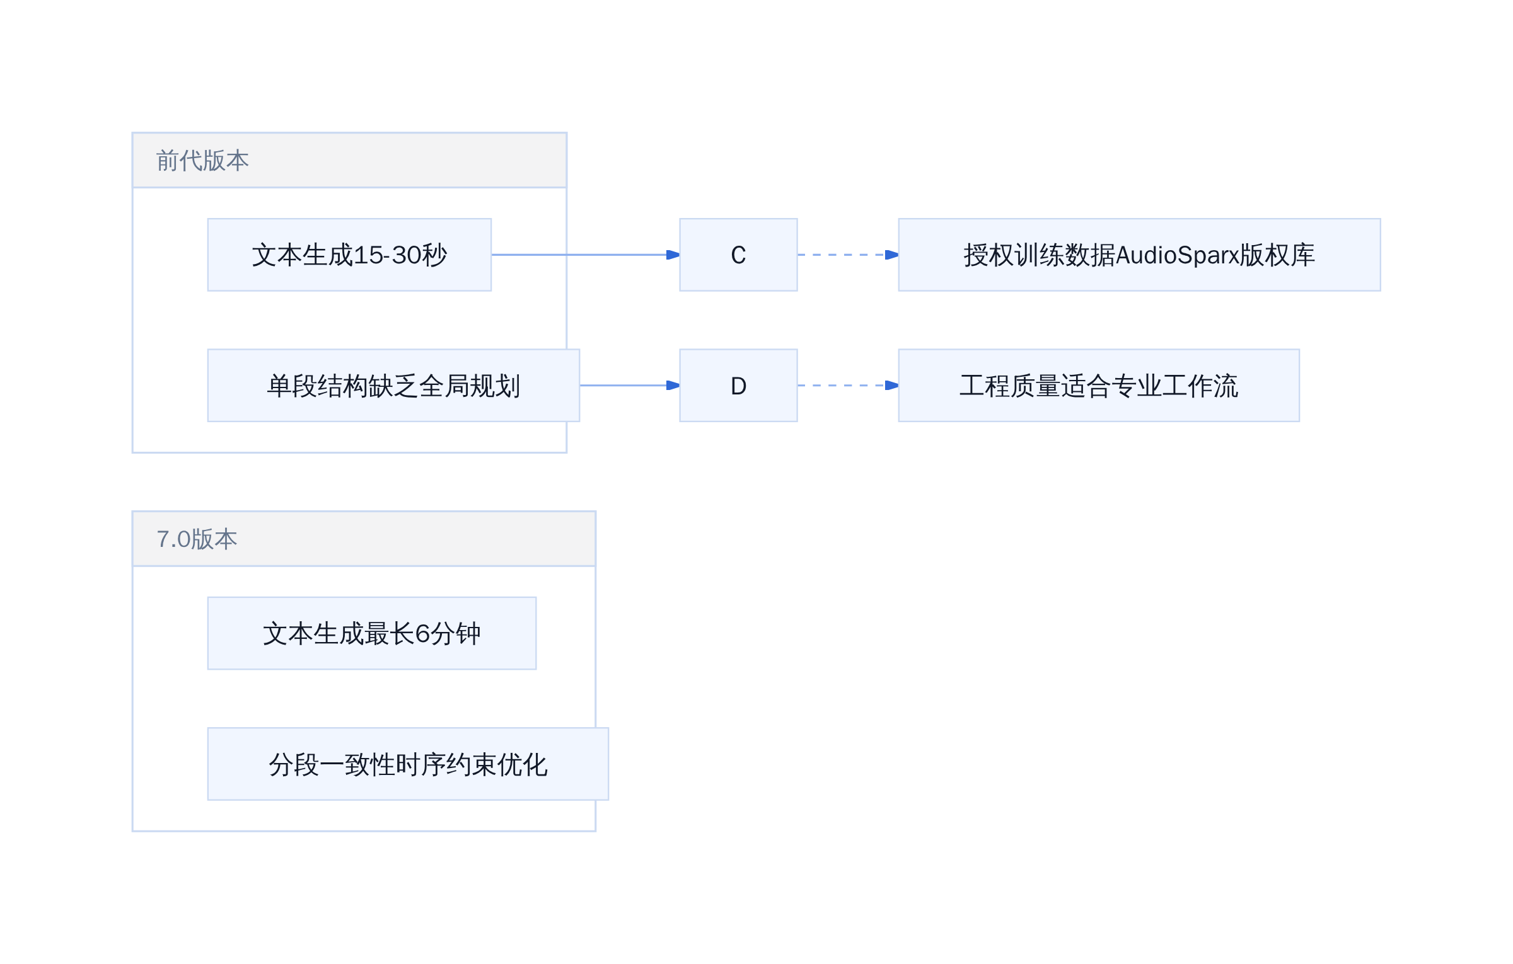
Task: Click the node labeled D
Action: click(x=738, y=385)
